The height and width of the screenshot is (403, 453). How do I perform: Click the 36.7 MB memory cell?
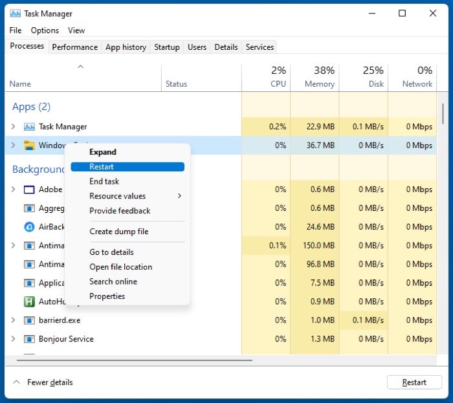(x=315, y=145)
